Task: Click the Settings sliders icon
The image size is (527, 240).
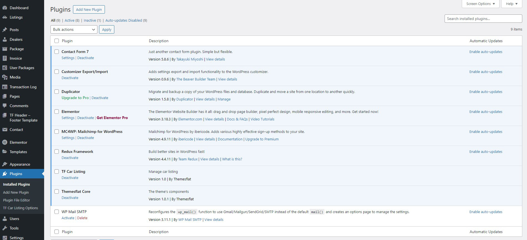Action: point(5,238)
